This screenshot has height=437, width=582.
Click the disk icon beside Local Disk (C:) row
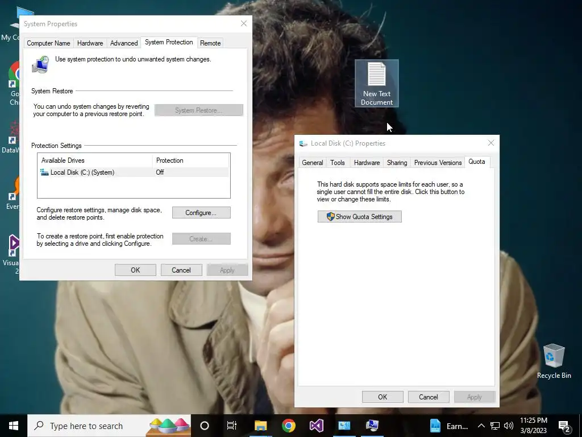coord(44,172)
